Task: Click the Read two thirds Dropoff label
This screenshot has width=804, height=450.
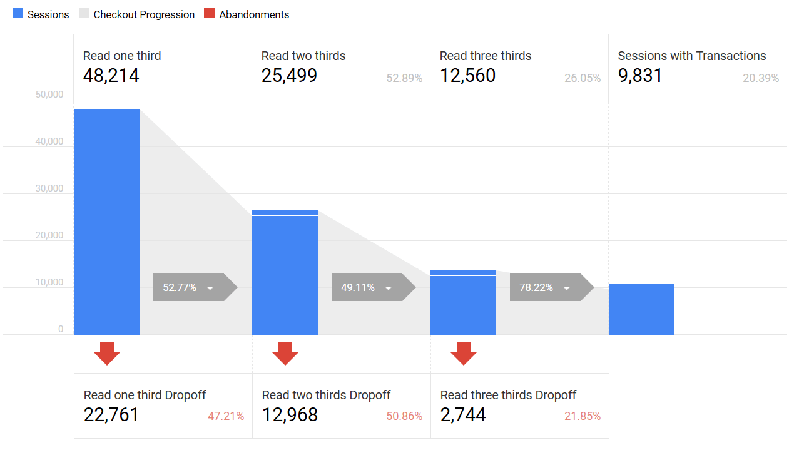Action: pos(326,395)
